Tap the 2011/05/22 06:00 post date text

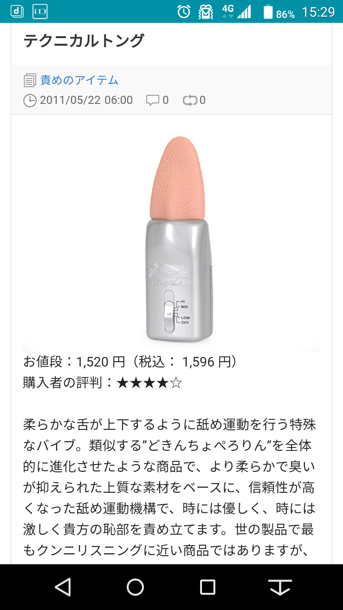point(86,100)
